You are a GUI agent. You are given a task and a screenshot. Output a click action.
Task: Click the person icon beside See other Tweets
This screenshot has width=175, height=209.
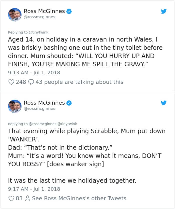point(28,198)
